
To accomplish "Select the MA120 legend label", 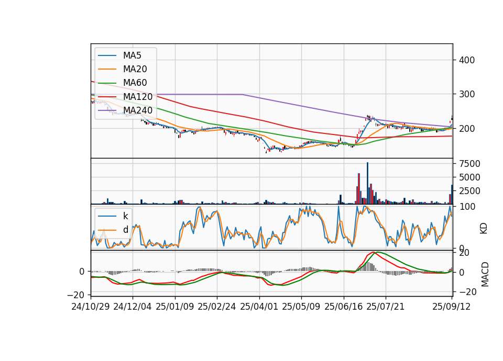I will [x=138, y=96].
